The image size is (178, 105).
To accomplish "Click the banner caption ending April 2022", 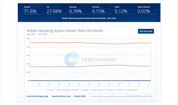I will [x=89, y=18].
